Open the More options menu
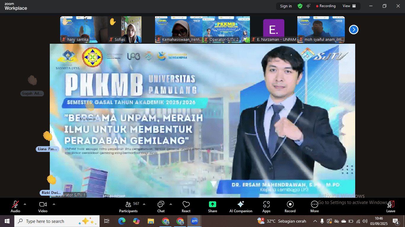 (x=315, y=207)
